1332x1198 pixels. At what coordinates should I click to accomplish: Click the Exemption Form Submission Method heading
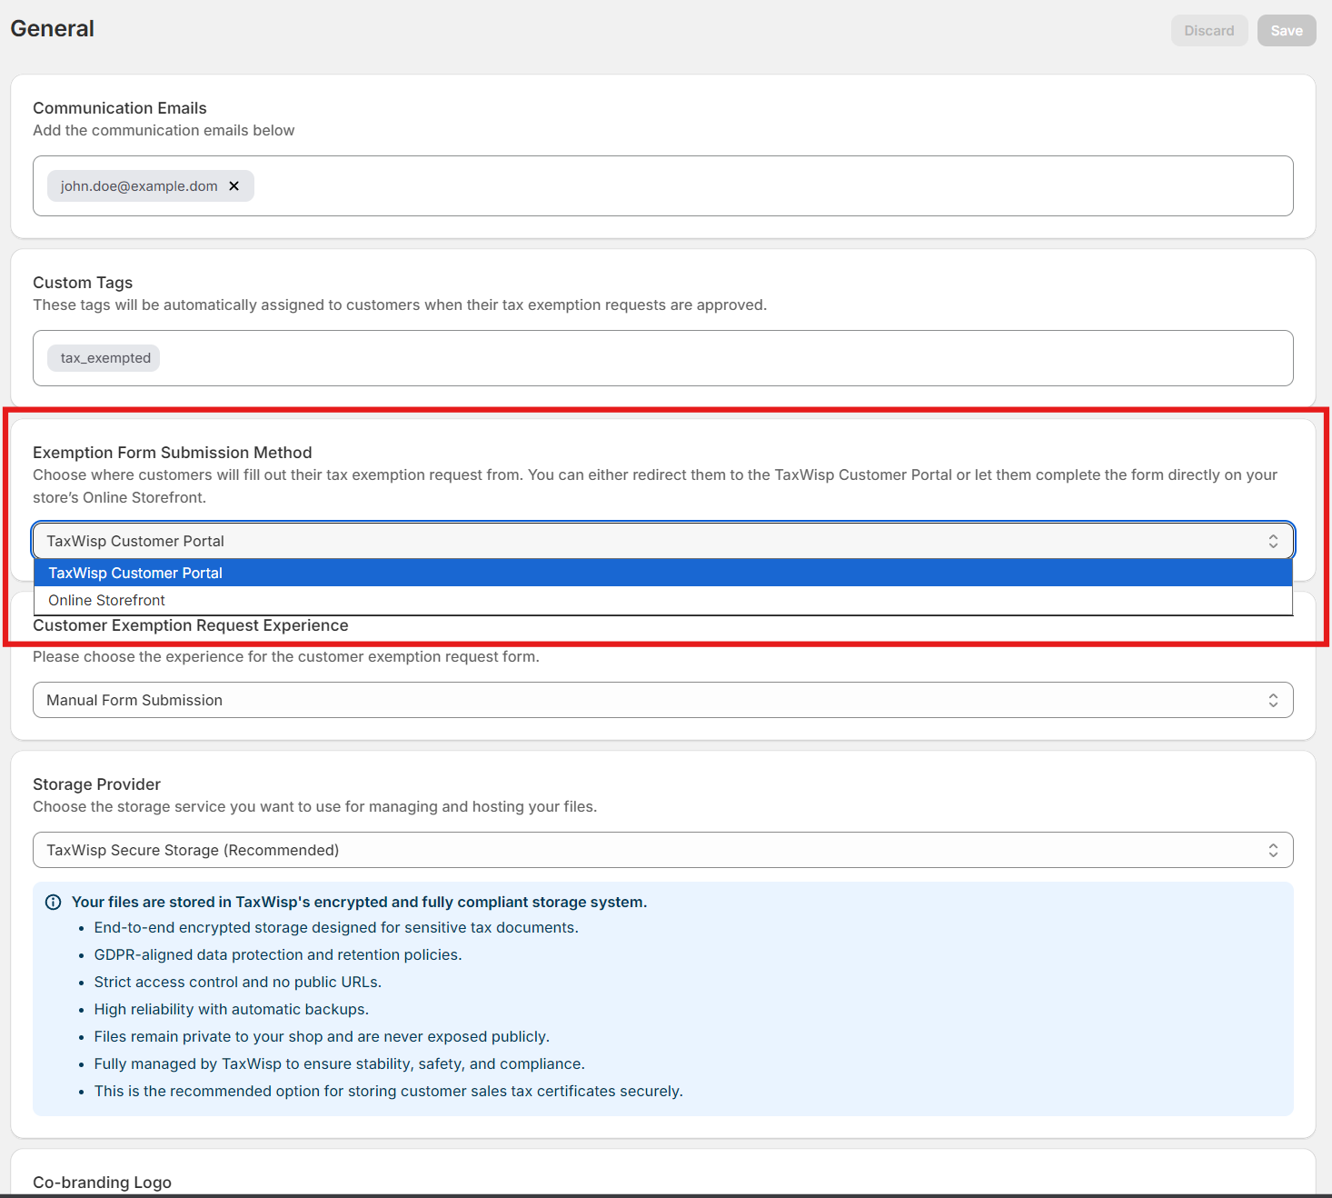point(173,453)
